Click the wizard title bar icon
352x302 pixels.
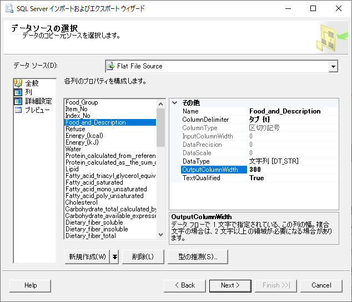[8, 8]
